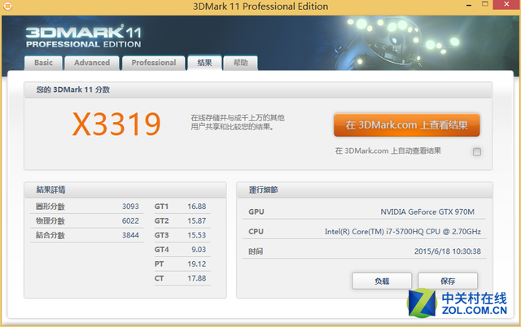Open the Advanced tab

point(92,63)
